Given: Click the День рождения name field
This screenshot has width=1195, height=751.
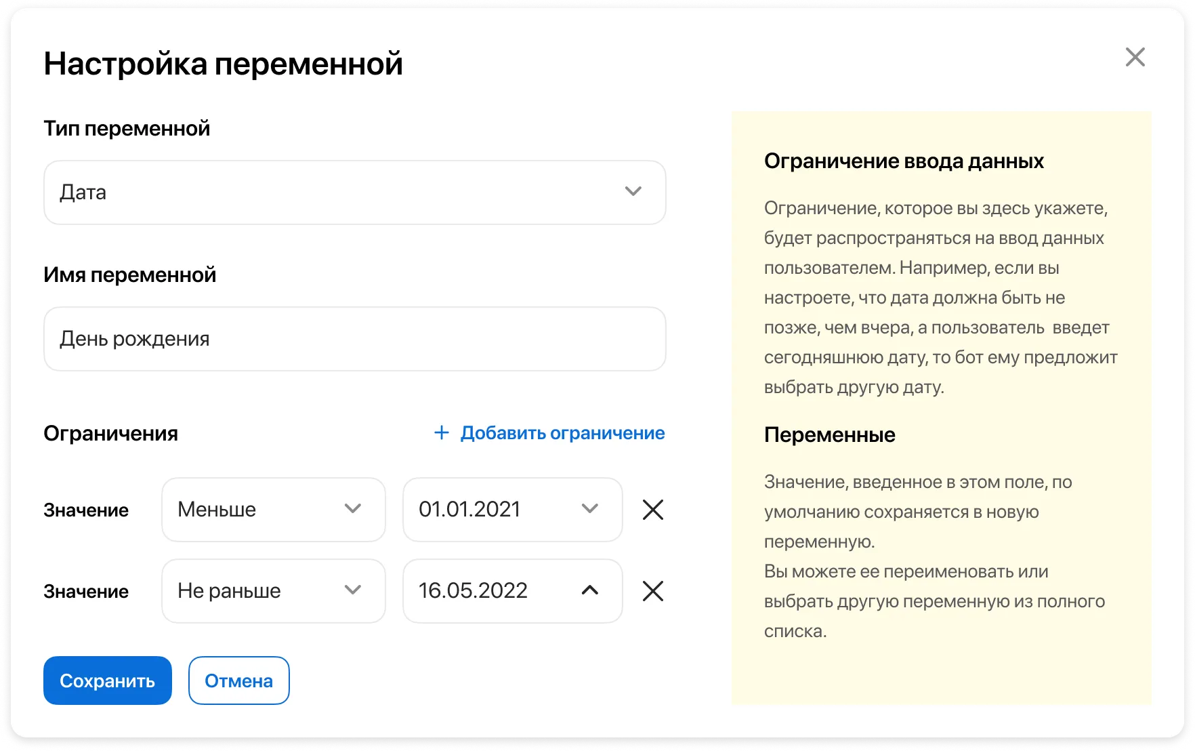Looking at the screenshot, I should pos(355,339).
